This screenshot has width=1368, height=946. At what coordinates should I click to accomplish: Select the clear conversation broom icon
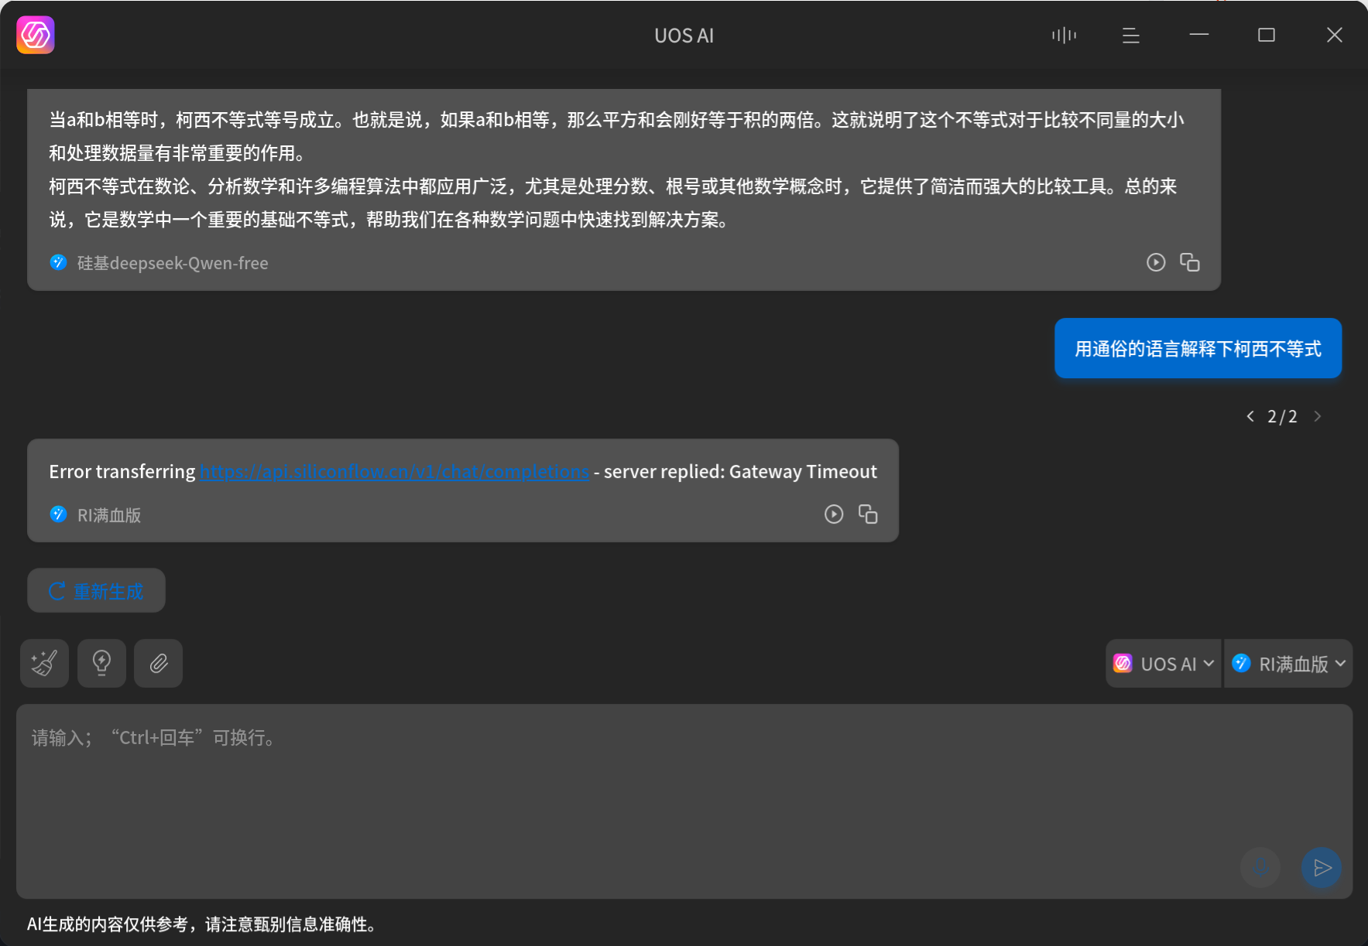click(x=43, y=663)
